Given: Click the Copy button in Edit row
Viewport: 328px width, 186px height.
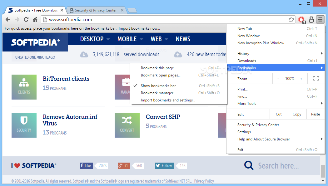Looking at the screenshot, I should [297, 114].
